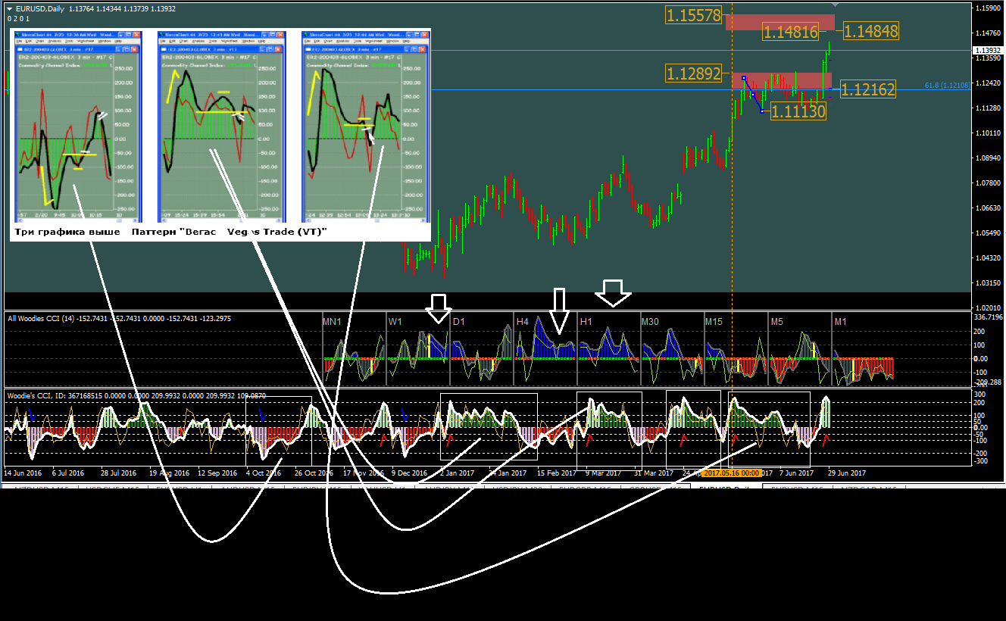The height and width of the screenshot is (621, 1006).
Task: Click the 14 Jun 2016 date on time axis
Action: 23,473
